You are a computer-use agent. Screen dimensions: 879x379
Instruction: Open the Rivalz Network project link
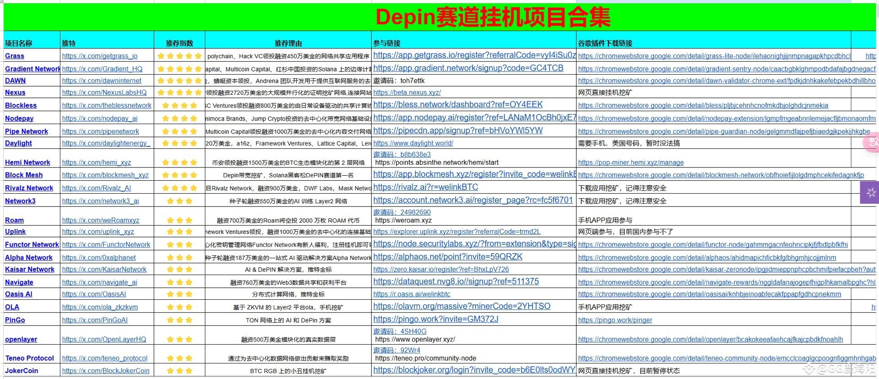(29, 188)
